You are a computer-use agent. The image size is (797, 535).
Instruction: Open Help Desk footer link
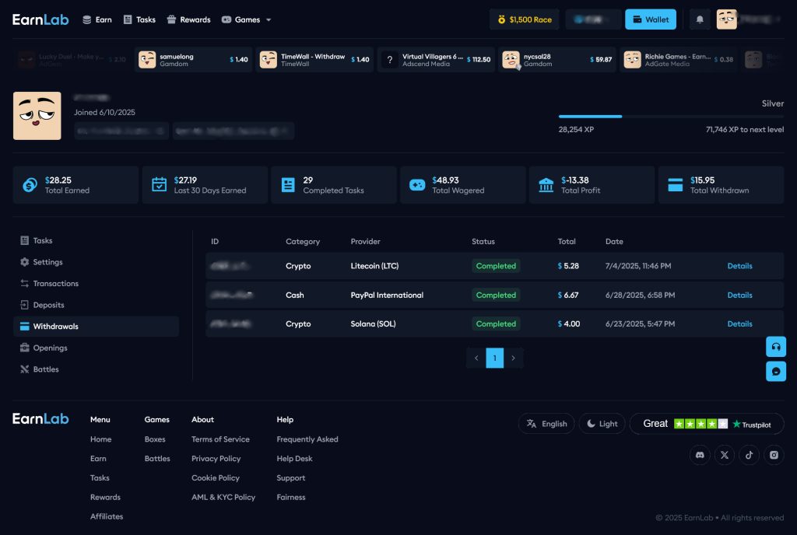click(x=294, y=458)
